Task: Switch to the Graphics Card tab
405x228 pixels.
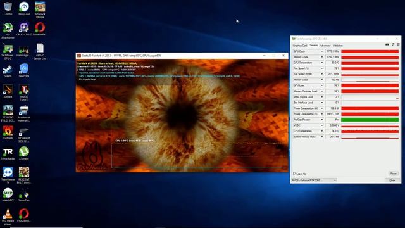Action: [x=300, y=46]
